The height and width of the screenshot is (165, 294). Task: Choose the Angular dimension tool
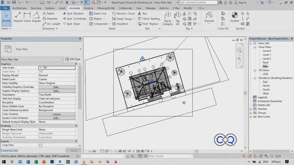(36, 17)
